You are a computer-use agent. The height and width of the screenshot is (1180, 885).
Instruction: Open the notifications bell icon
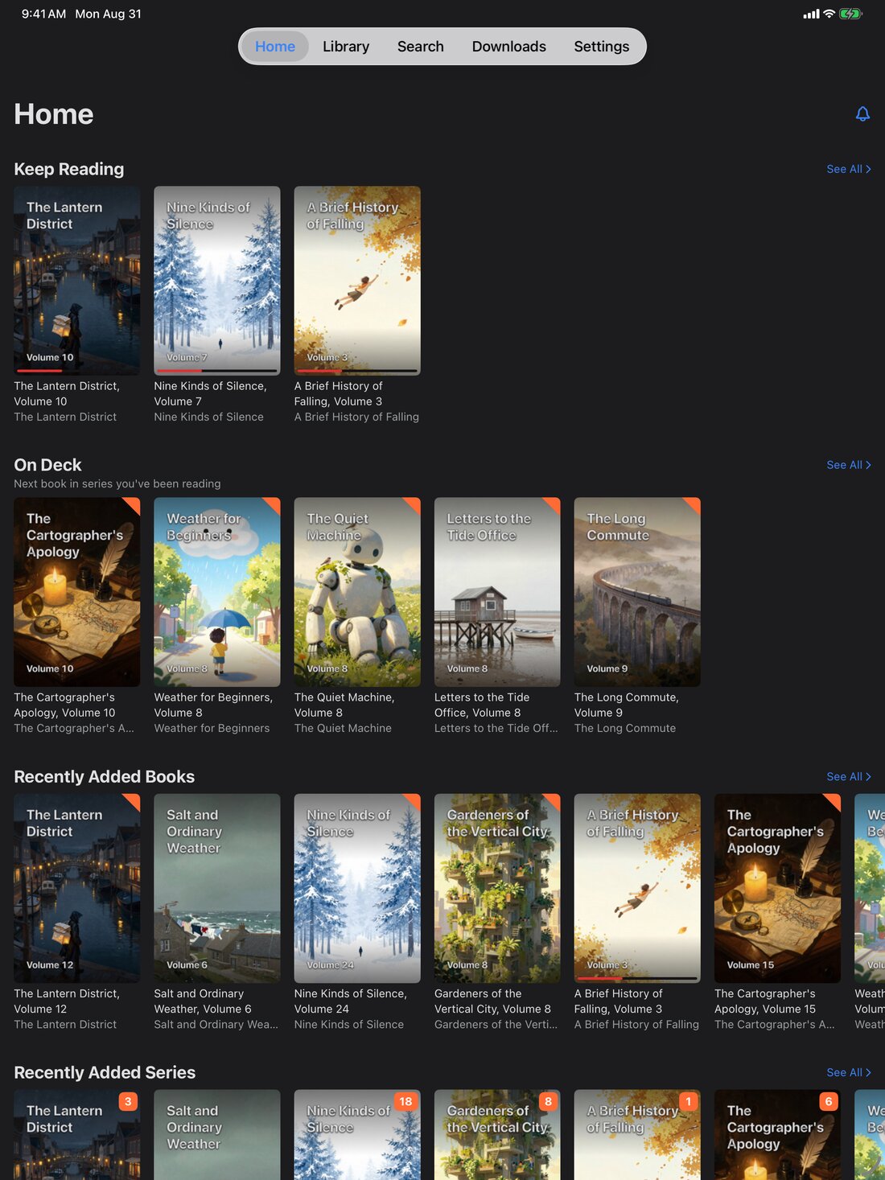862,114
